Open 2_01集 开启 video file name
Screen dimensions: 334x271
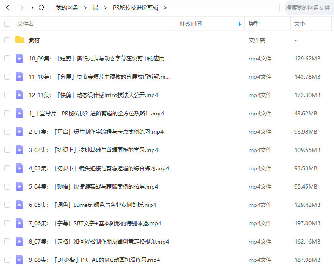click(x=96, y=131)
